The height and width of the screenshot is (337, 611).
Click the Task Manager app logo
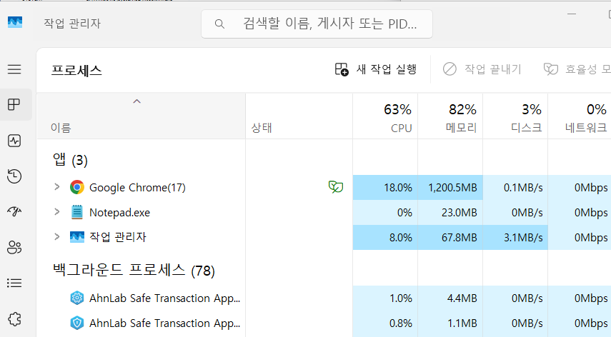click(x=15, y=22)
